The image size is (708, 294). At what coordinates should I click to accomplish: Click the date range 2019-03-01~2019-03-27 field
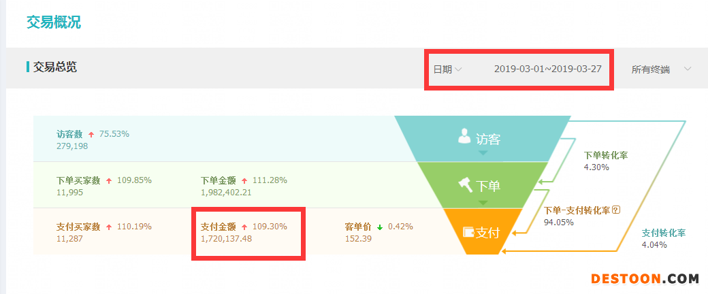coord(547,69)
